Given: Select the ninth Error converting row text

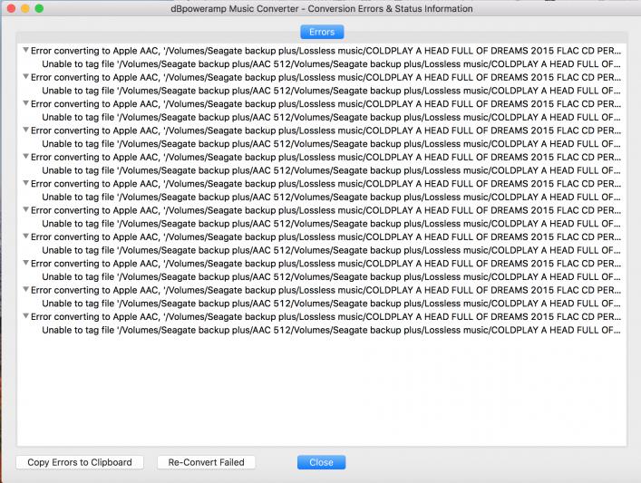Looking at the screenshot, I should 325,264.
